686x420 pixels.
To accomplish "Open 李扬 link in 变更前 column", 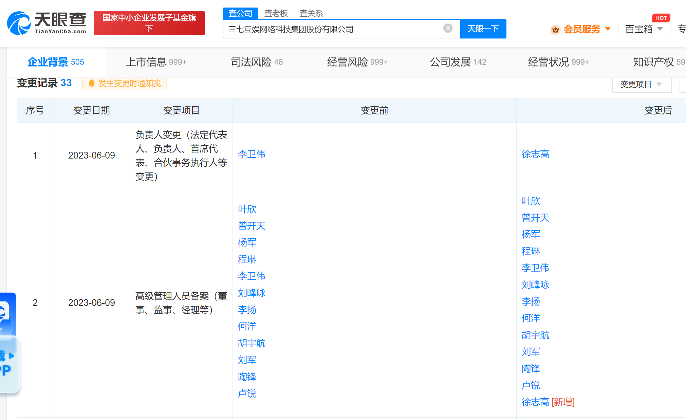I will 247,310.
